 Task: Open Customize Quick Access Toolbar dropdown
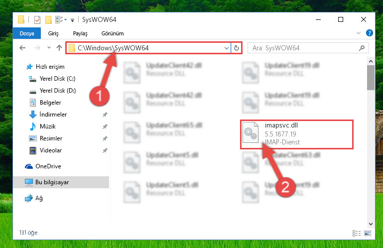pyautogui.click(x=72, y=20)
